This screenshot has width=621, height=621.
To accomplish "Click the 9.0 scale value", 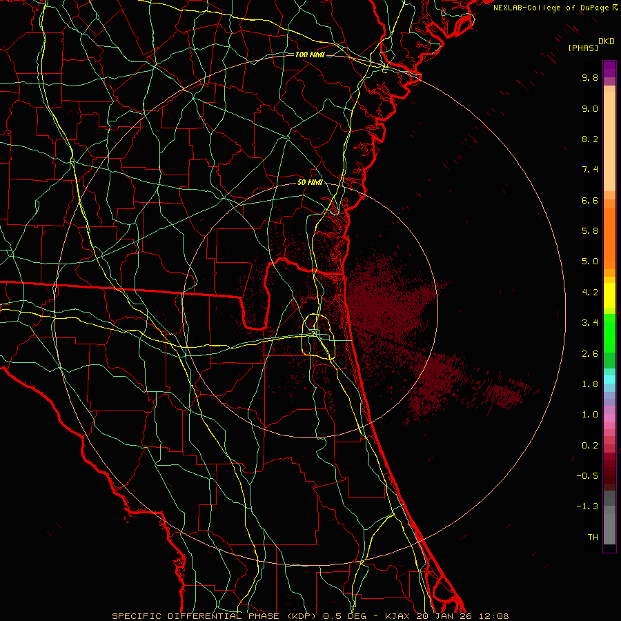I will 590,108.
